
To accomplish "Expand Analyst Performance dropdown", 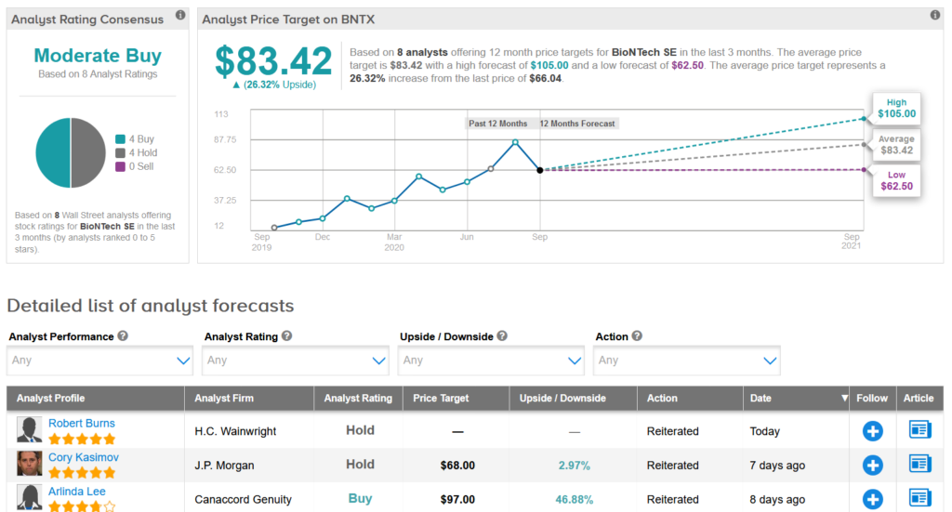I will pos(99,361).
